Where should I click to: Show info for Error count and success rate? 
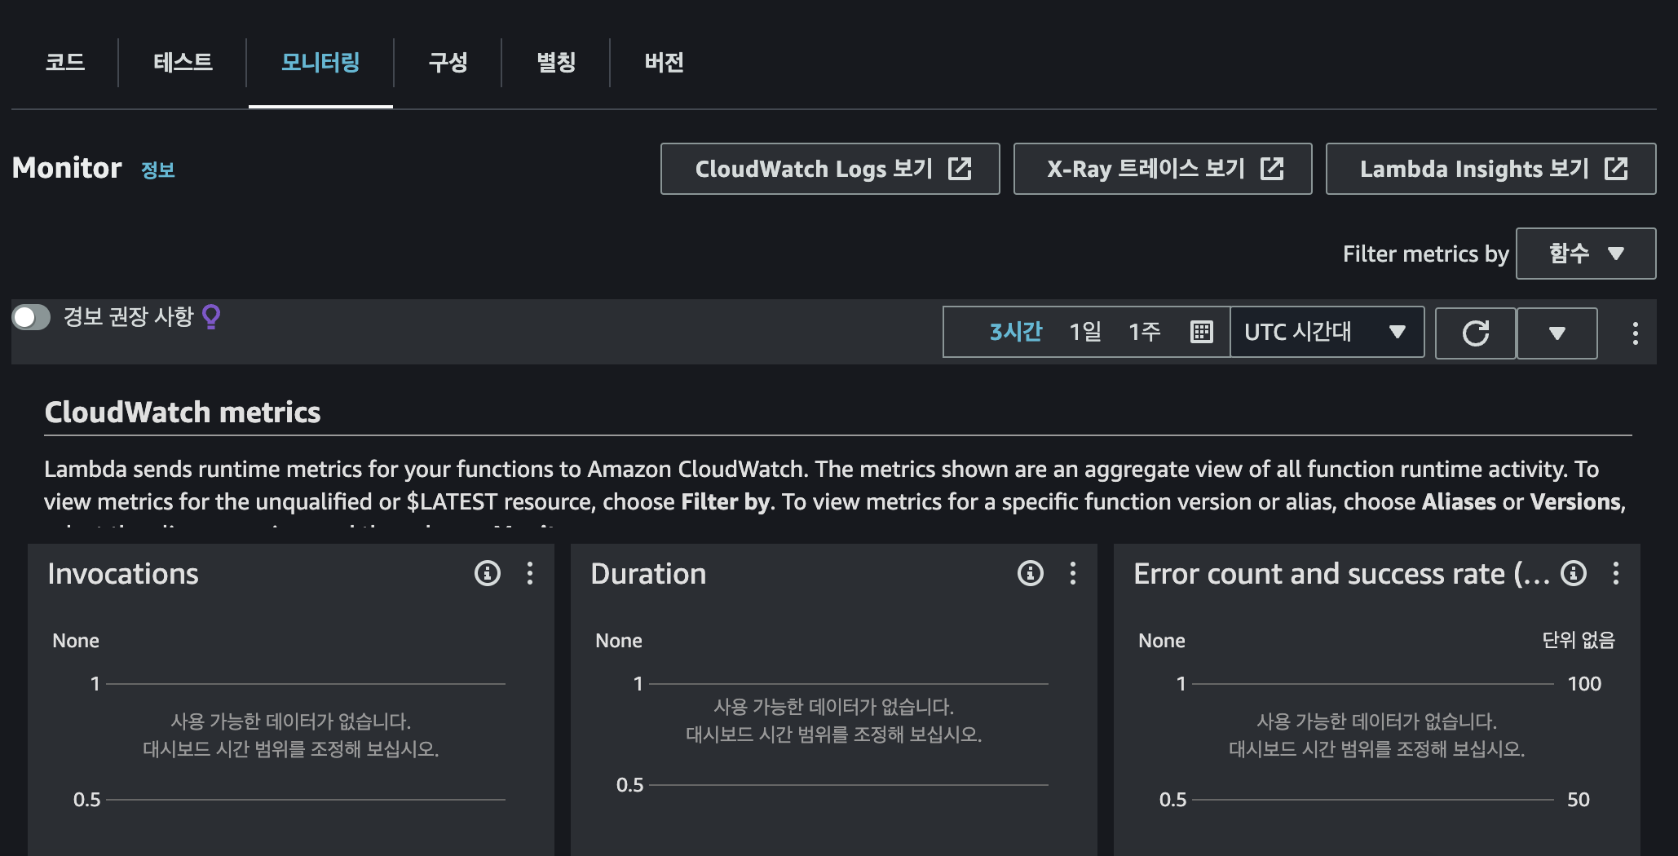point(1574,573)
